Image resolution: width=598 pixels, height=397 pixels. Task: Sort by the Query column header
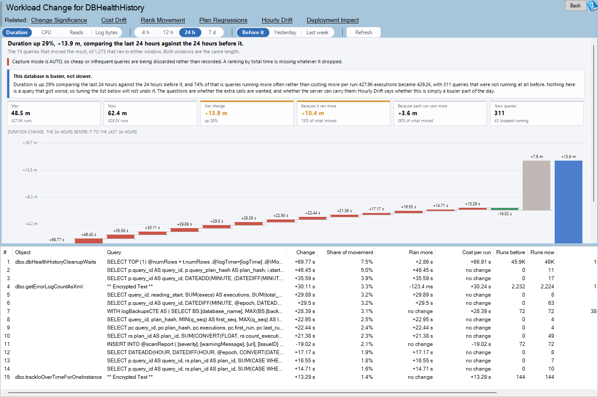(x=195, y=252)
